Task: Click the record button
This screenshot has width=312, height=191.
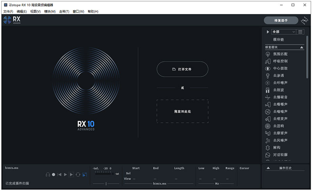Action: 53,175
